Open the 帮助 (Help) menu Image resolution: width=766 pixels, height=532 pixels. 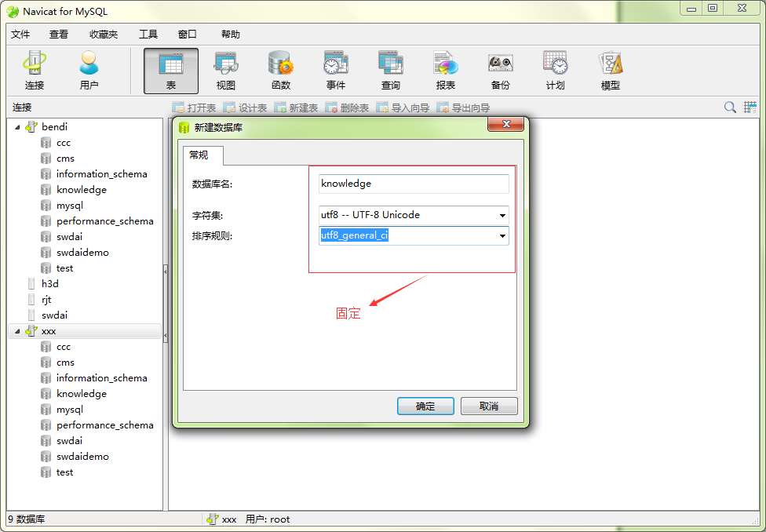231,35
